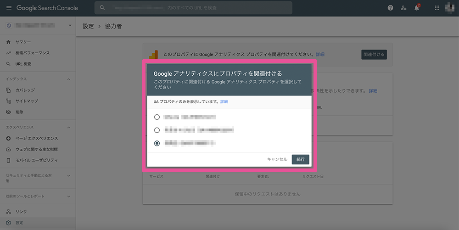Open 詳細 link in the Analytics banner
Image resolution: width=459 pixels, height=230 pixels.
[x=320, y=55]
